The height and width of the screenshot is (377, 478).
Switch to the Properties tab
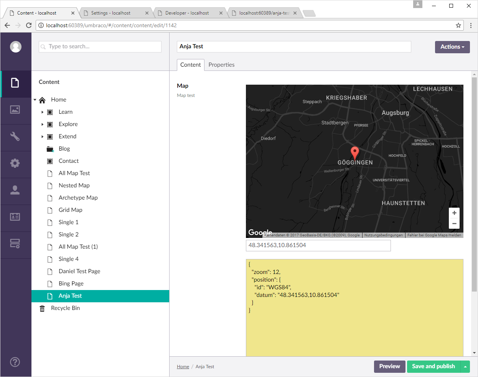pyautogui.click(x=221, y=65)
